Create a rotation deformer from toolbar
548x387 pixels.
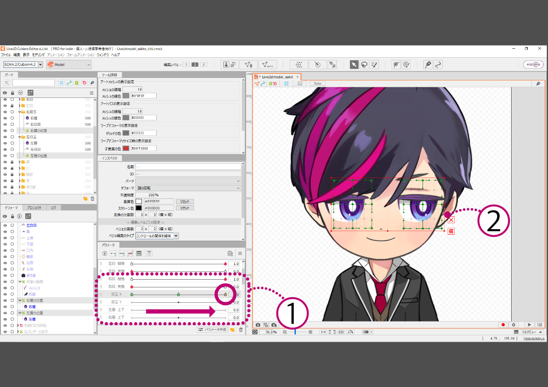point(317,65)
